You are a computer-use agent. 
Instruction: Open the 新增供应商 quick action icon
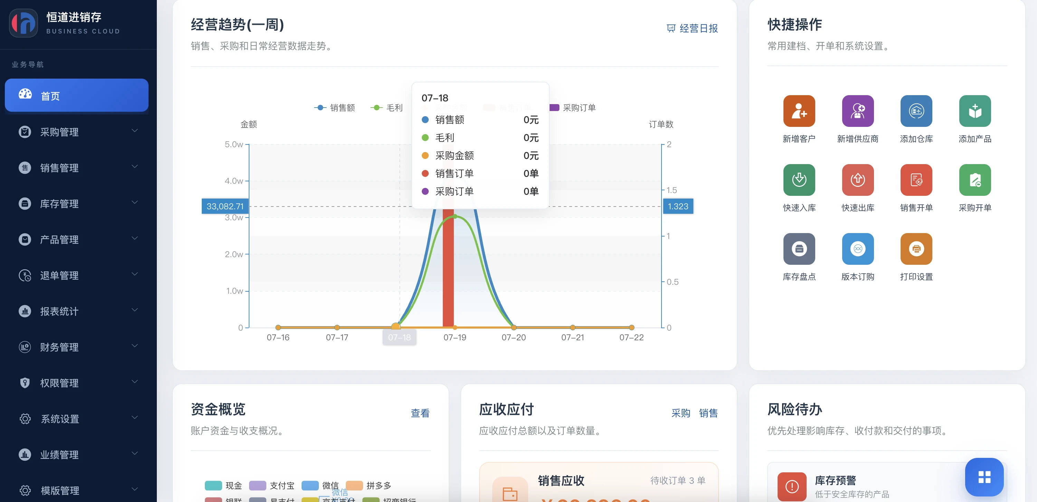pyautogui.click(x=857, y=111)
